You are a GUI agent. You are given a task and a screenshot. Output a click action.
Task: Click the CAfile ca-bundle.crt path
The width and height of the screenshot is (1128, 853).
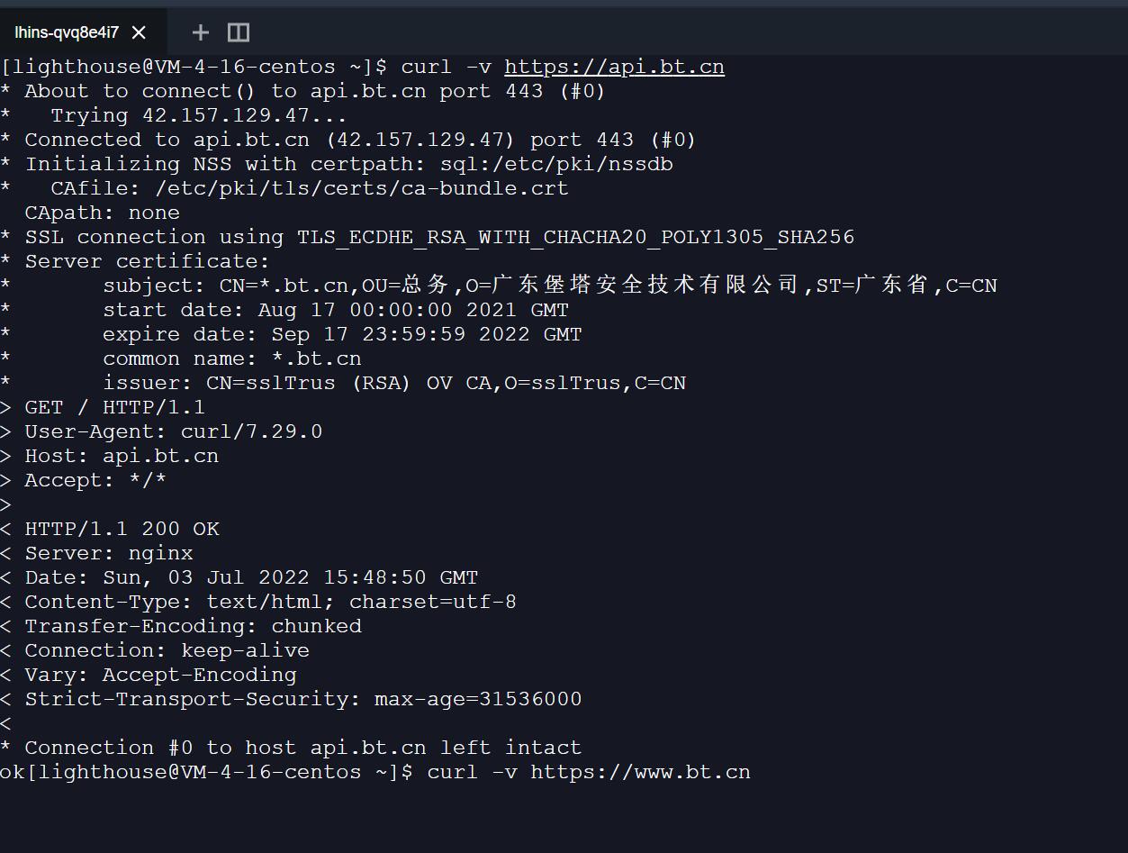(x=362, y=188)
